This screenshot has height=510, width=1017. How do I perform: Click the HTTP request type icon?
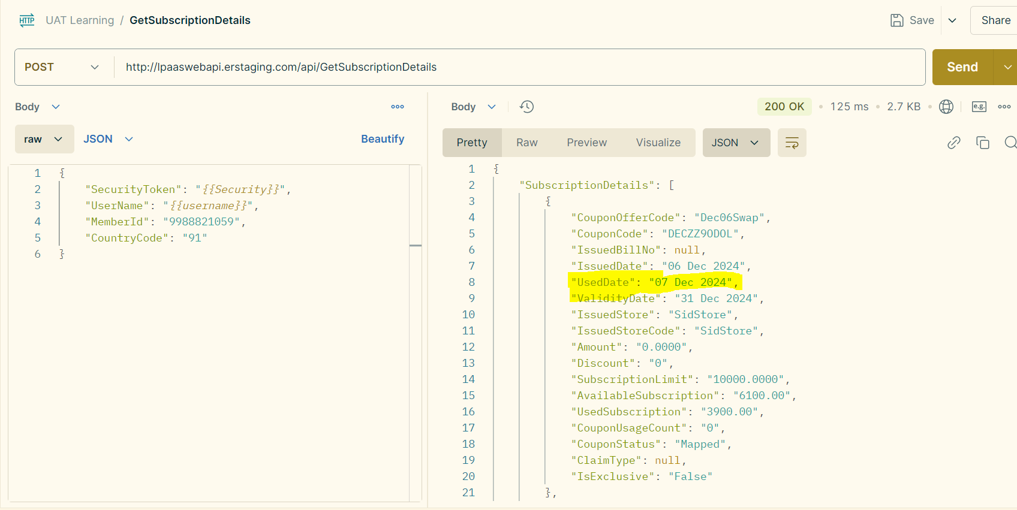point(27,20)
